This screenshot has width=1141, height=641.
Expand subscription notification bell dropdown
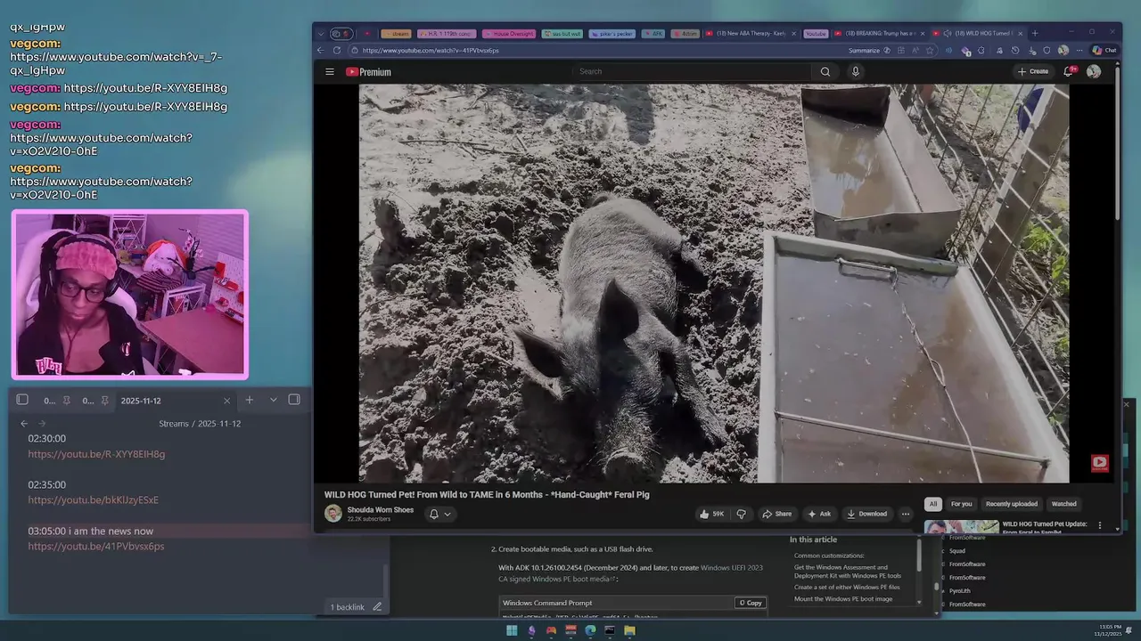click(x=440, y=514)
